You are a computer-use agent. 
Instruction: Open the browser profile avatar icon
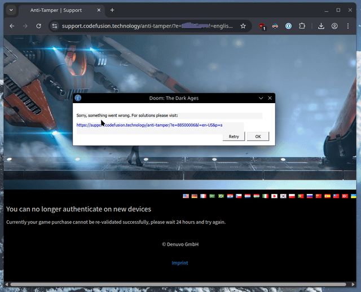[x=334, y=26]
